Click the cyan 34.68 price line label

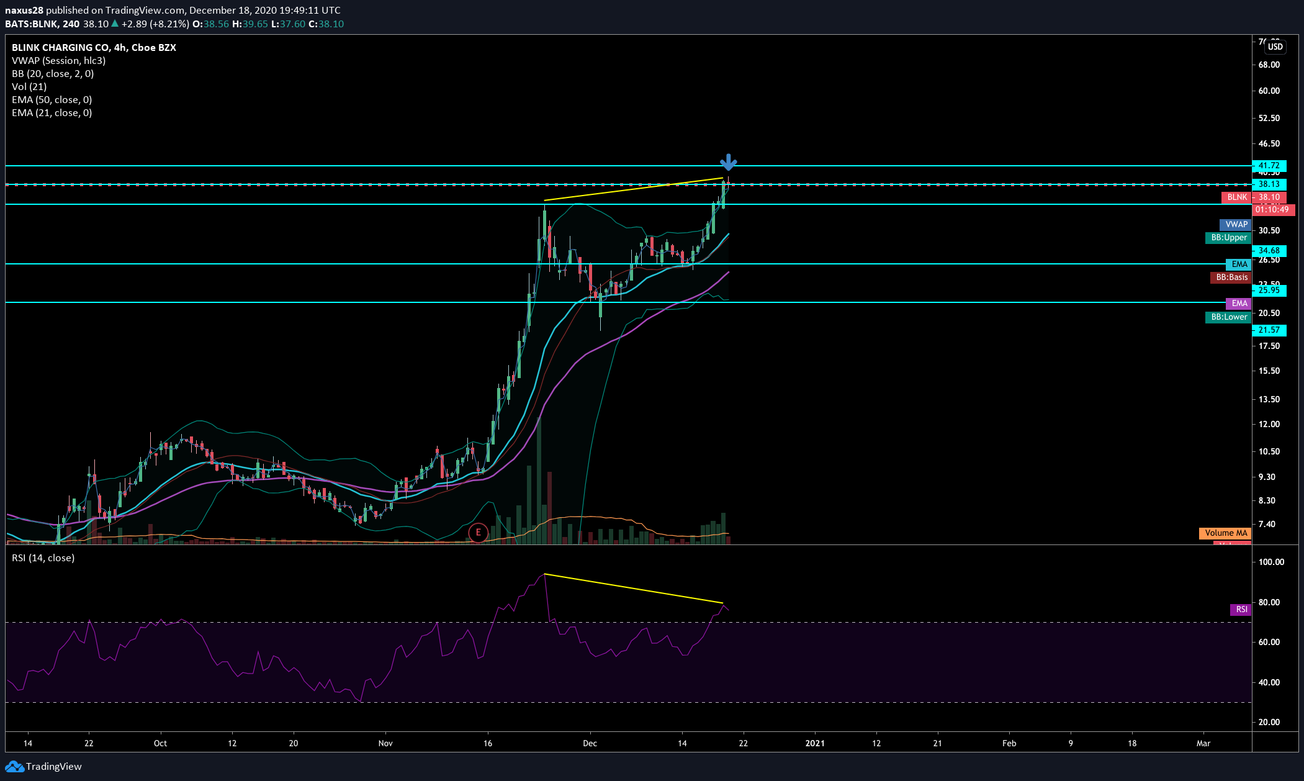(1269, 251)
